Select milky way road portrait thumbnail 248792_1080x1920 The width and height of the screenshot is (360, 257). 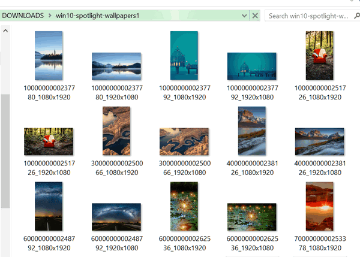click(49, 206)
